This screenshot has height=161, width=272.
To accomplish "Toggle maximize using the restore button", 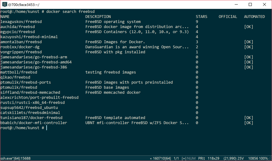I will point(250,5).
